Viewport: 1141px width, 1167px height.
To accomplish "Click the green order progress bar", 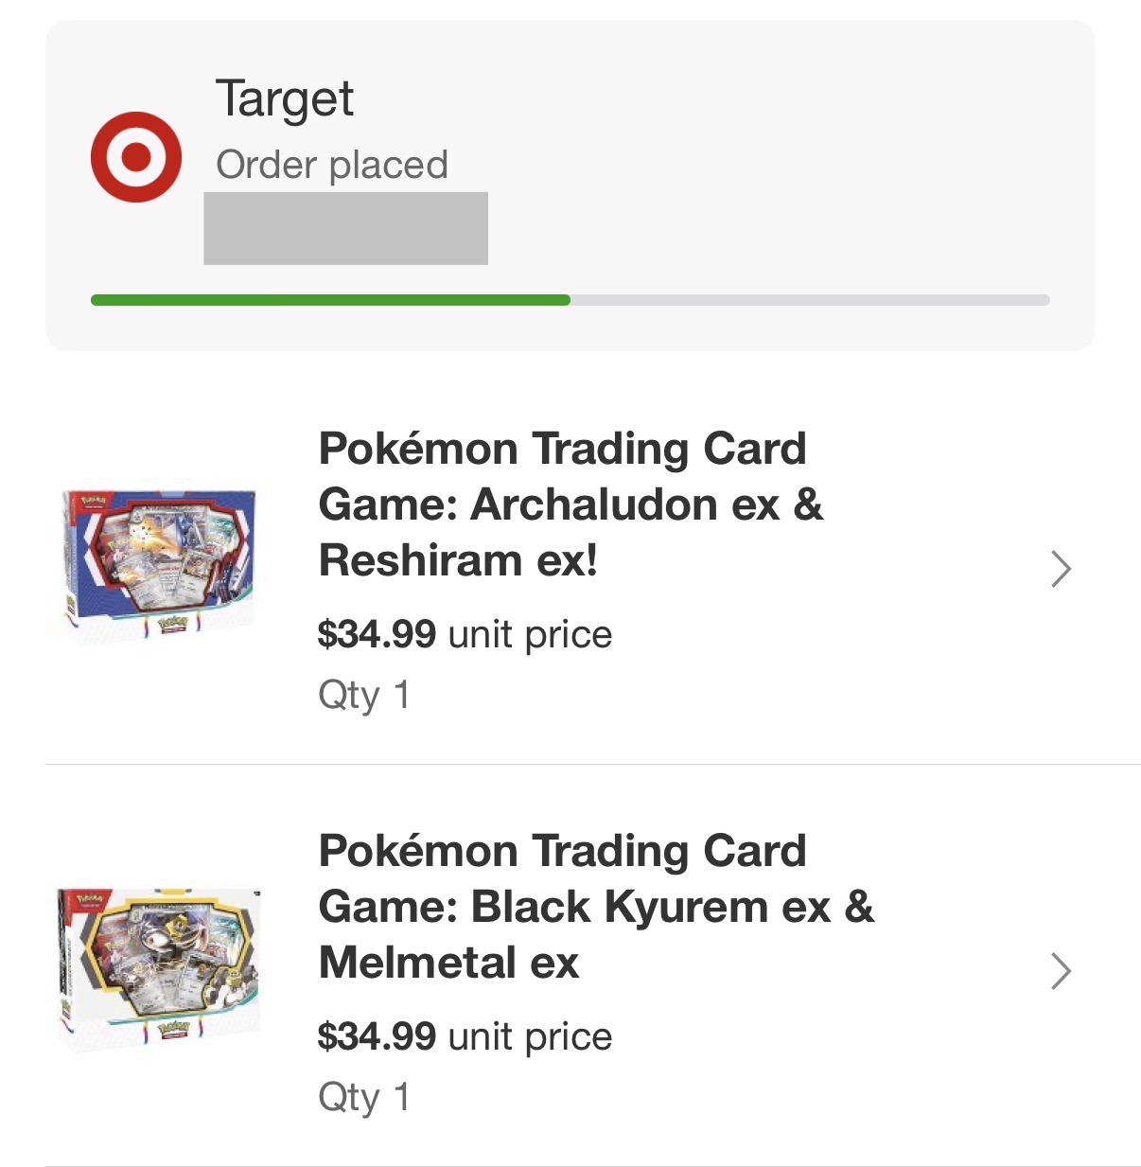I will pos(330,300).
